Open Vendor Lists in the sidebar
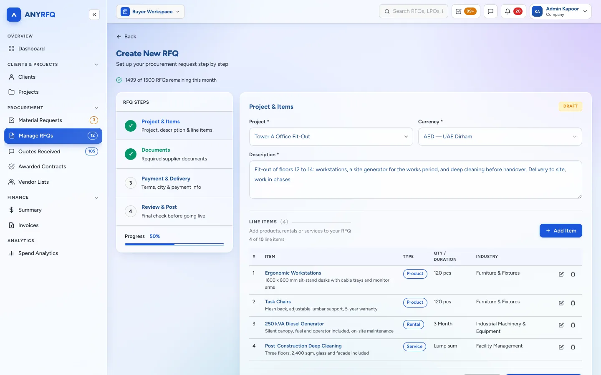601x375 pixels. (x=53, y=182)
